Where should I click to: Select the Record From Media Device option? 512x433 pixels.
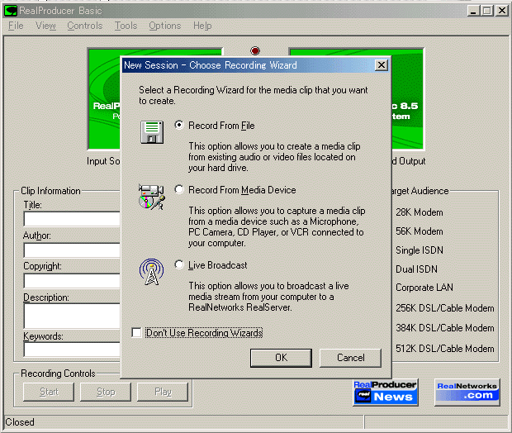(179, 189)
